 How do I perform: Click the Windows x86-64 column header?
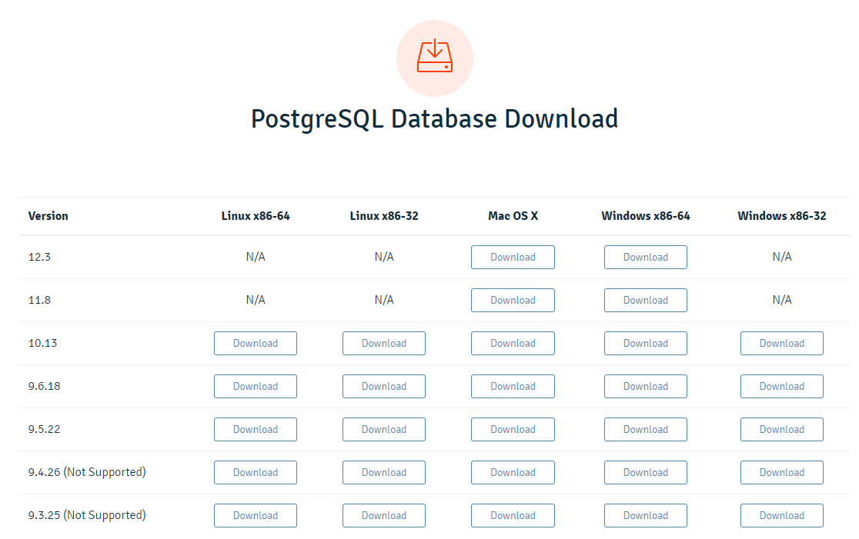(645, 215)
